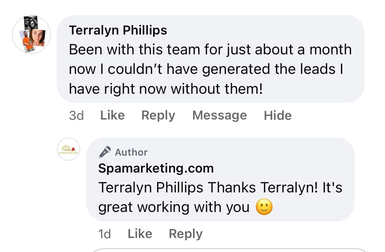Screen dimensions: 385x252
Task: Click the 3d timestamp on the comment
Action: point(76,115)
